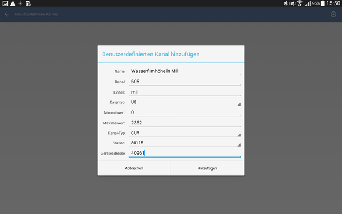Tap the Bluetooth status icon
The image size is (342, 214).
point(286,3)
